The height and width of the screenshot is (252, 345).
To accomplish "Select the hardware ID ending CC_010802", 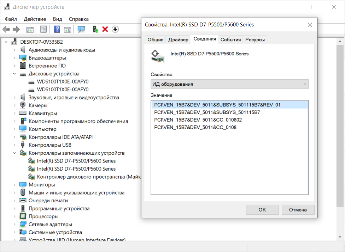I will [x=229, y=120].
